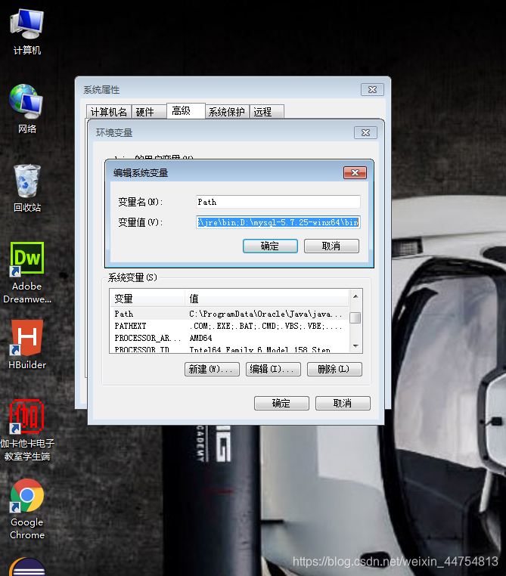Select the 高级 tab

(185, 110)
